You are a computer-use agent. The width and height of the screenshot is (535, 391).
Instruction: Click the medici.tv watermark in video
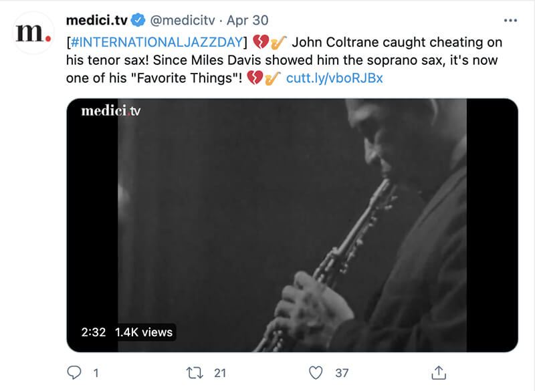click(x=111, y=111)
